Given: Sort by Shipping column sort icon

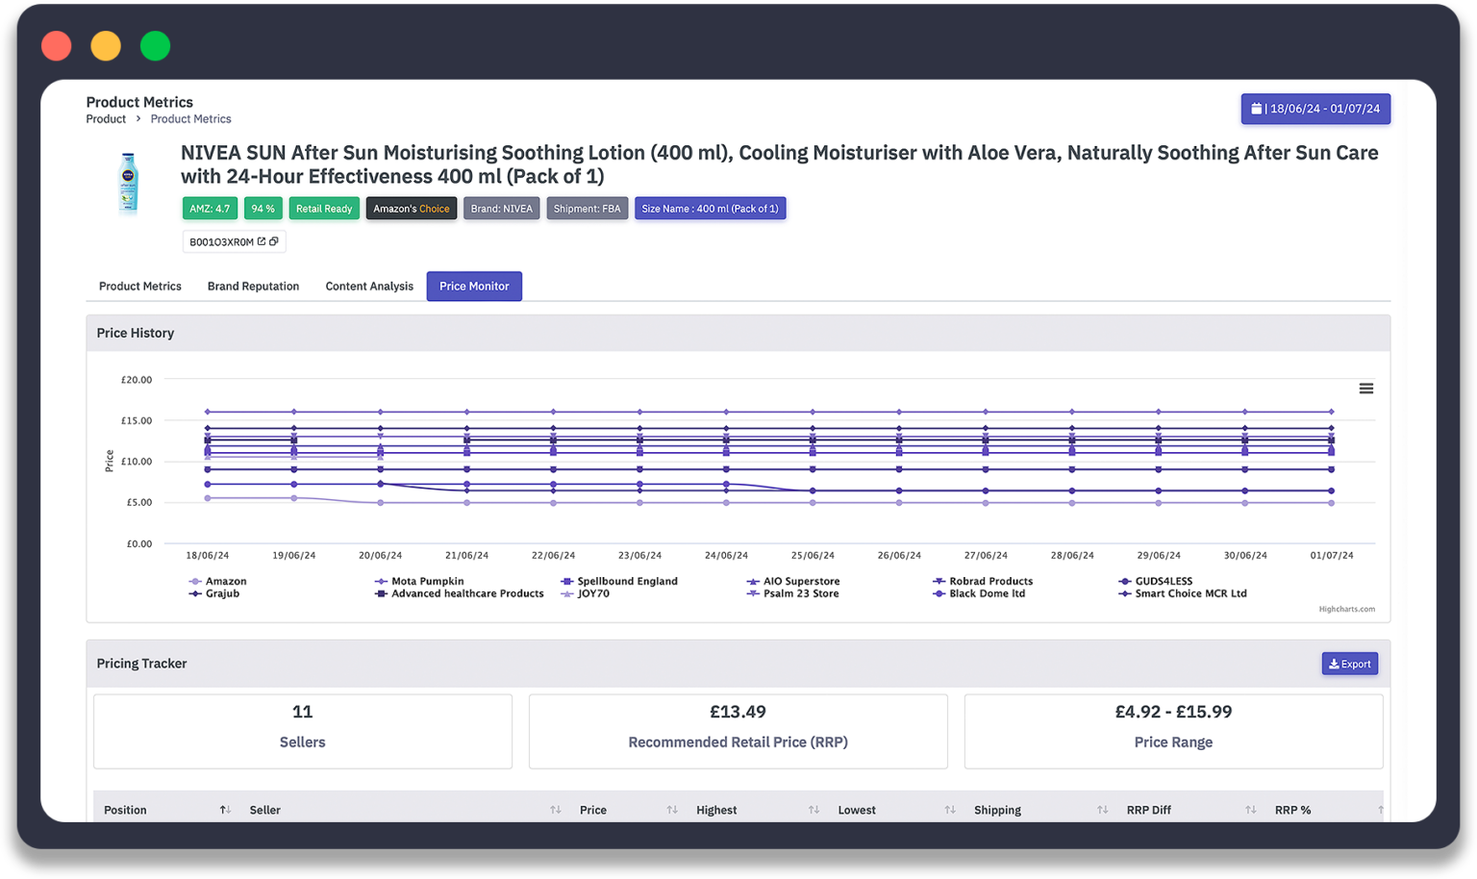Looking at the screenshot, I should point(1102,810).
